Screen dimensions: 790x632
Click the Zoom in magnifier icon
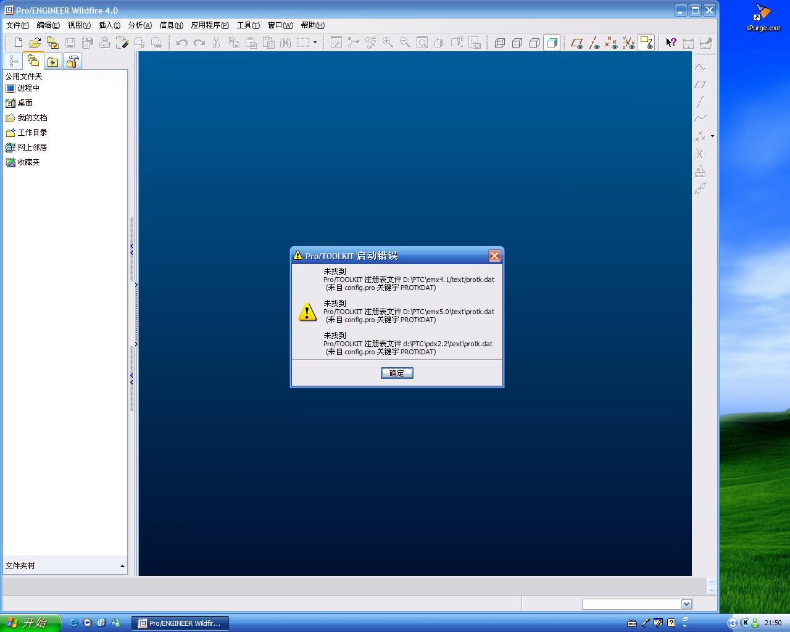388,43
